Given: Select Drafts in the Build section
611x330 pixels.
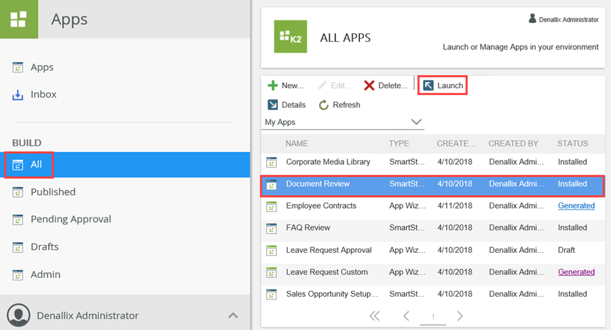Looking at the screenshot, I should 45,247.
